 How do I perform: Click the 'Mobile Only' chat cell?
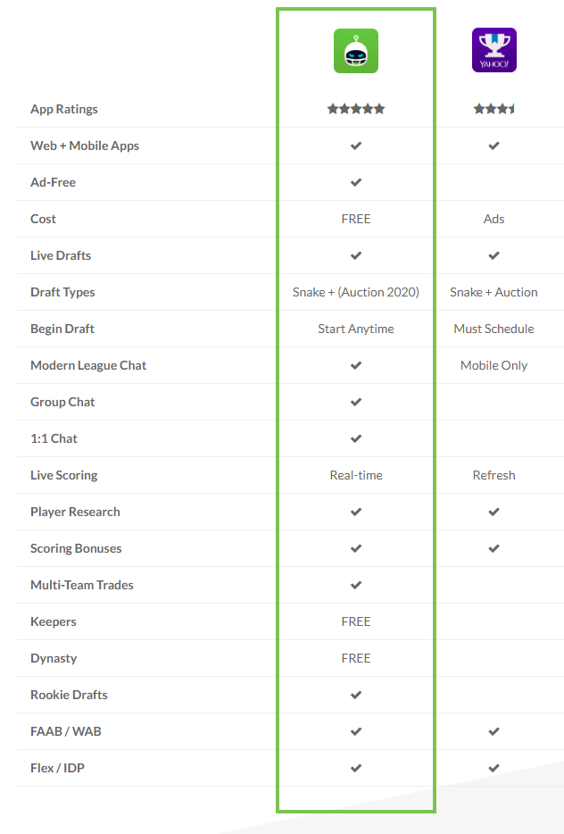493,365
